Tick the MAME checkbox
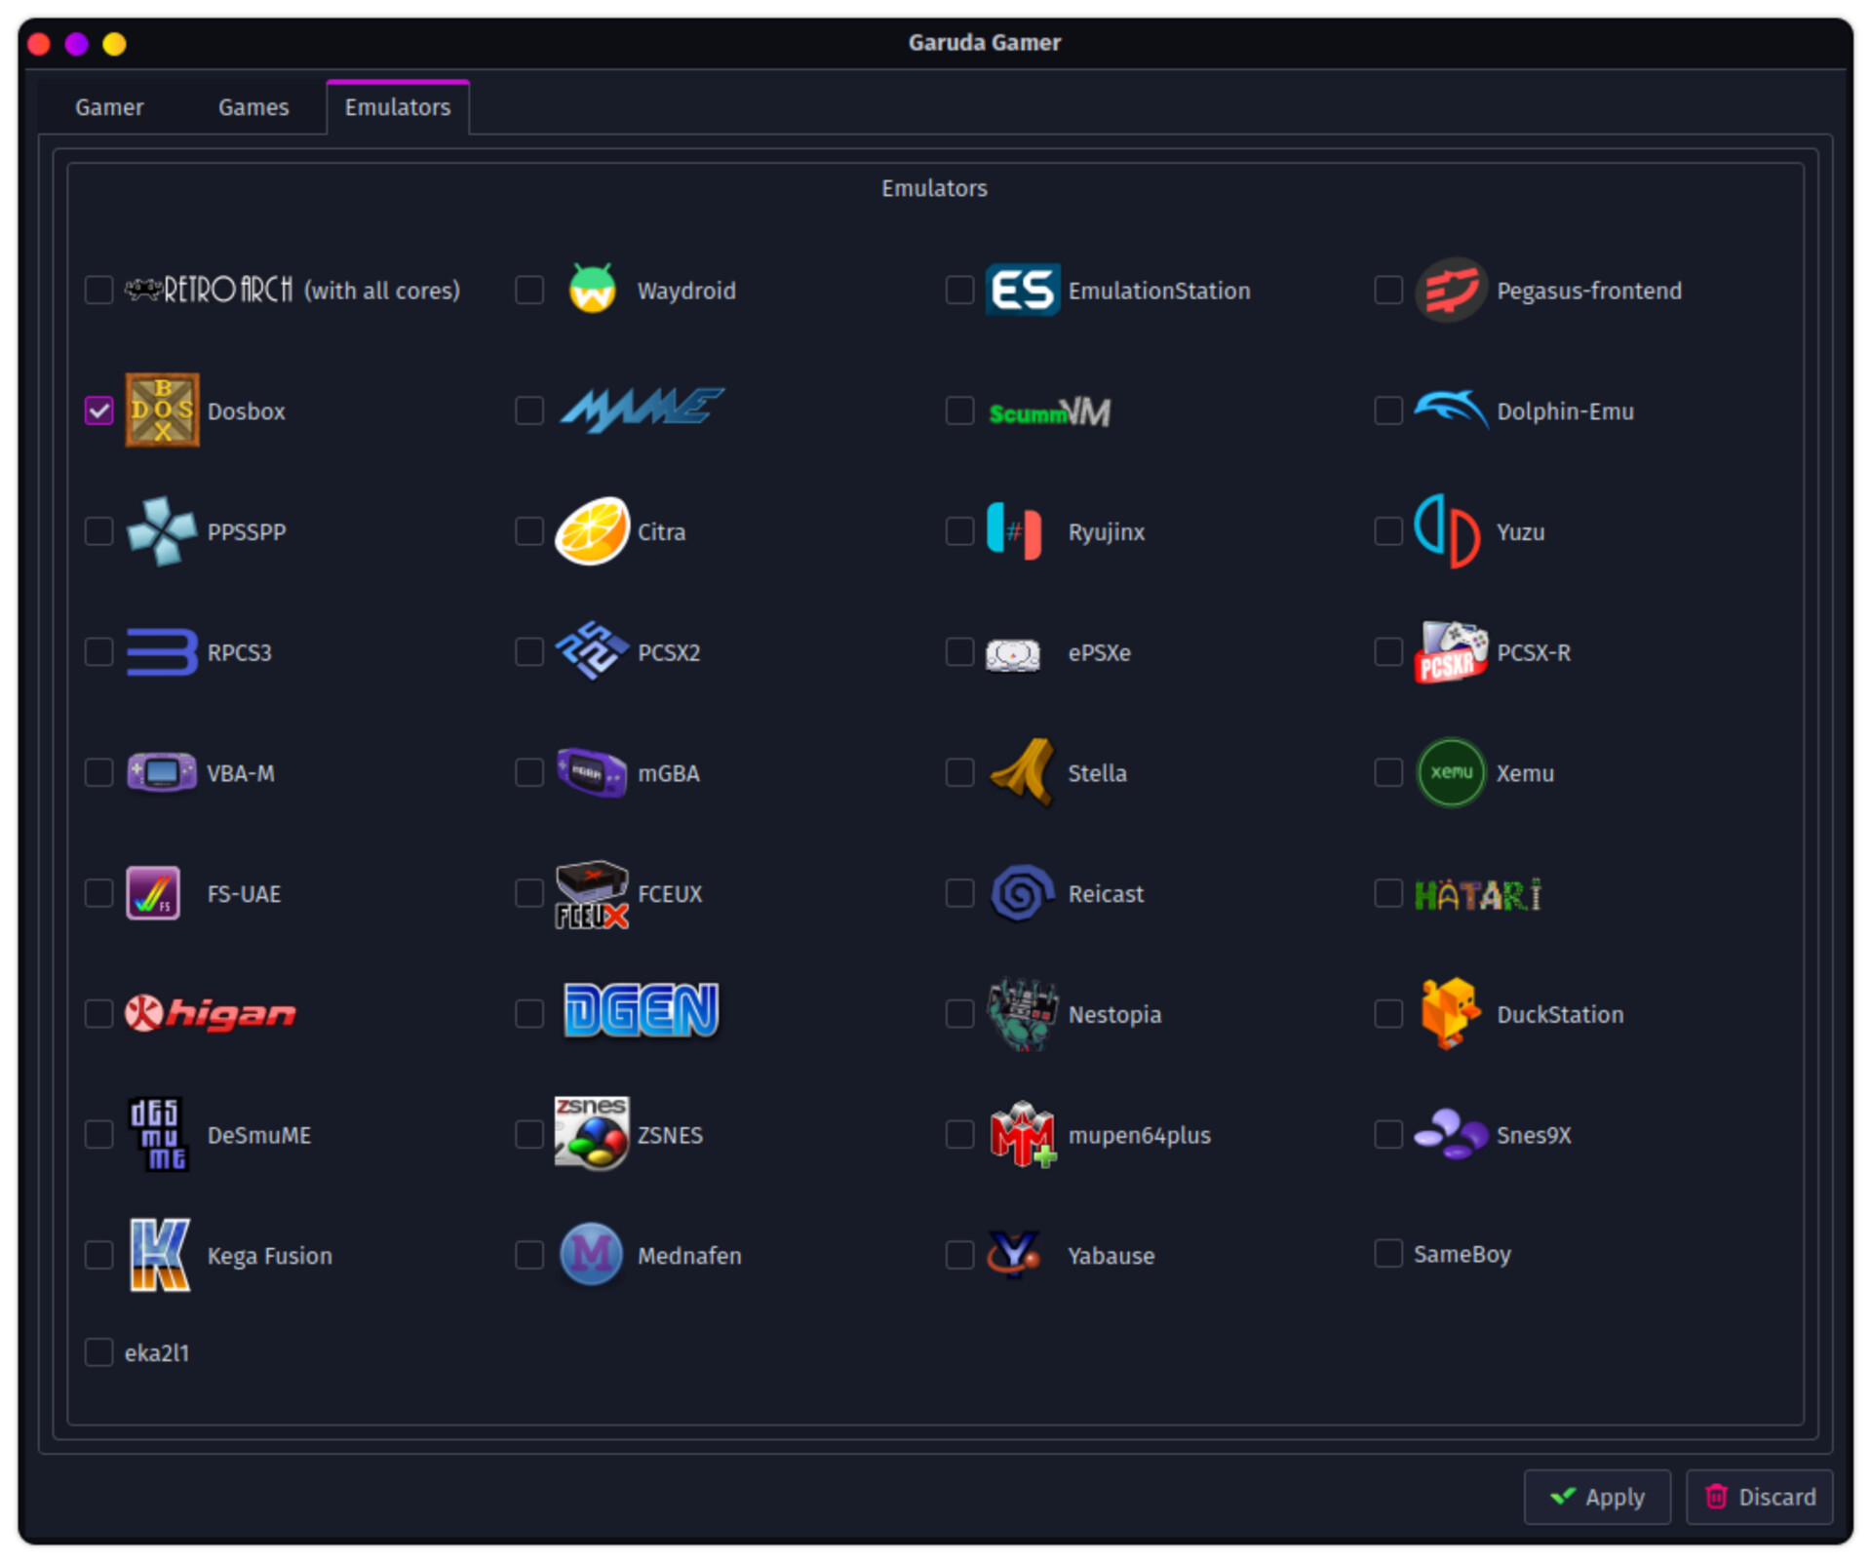Screen dimensions: 1872x1563 coord(529,410)
